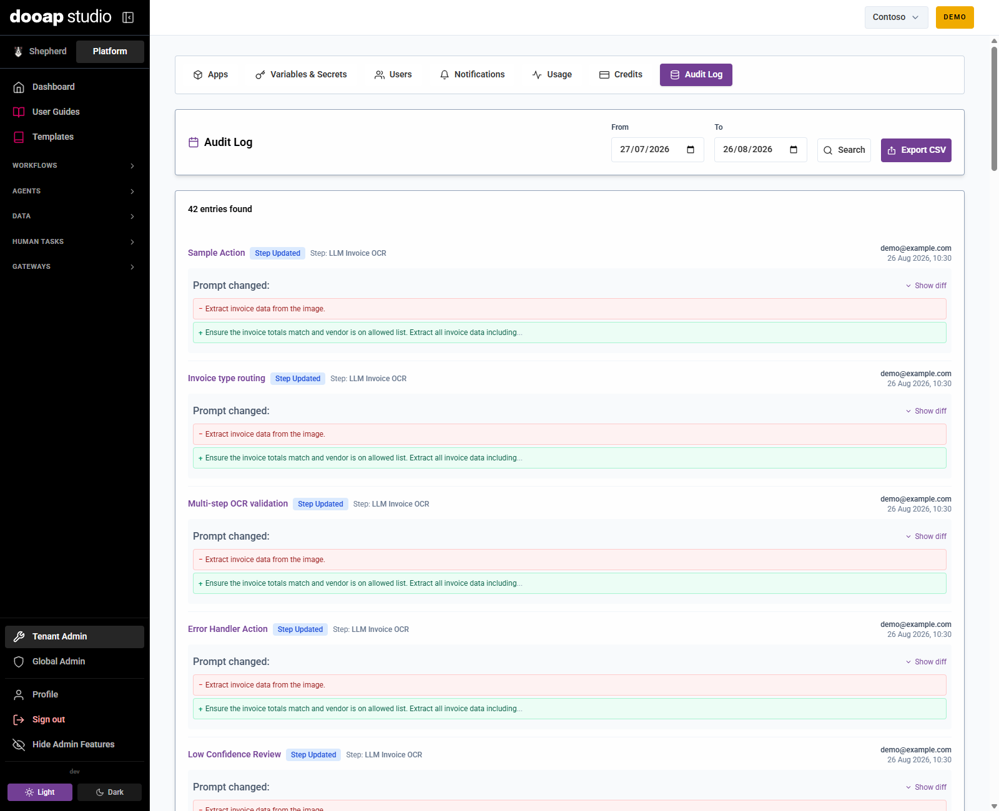Click the Audit Log calendar heading icon

click(x=194, y=142)
